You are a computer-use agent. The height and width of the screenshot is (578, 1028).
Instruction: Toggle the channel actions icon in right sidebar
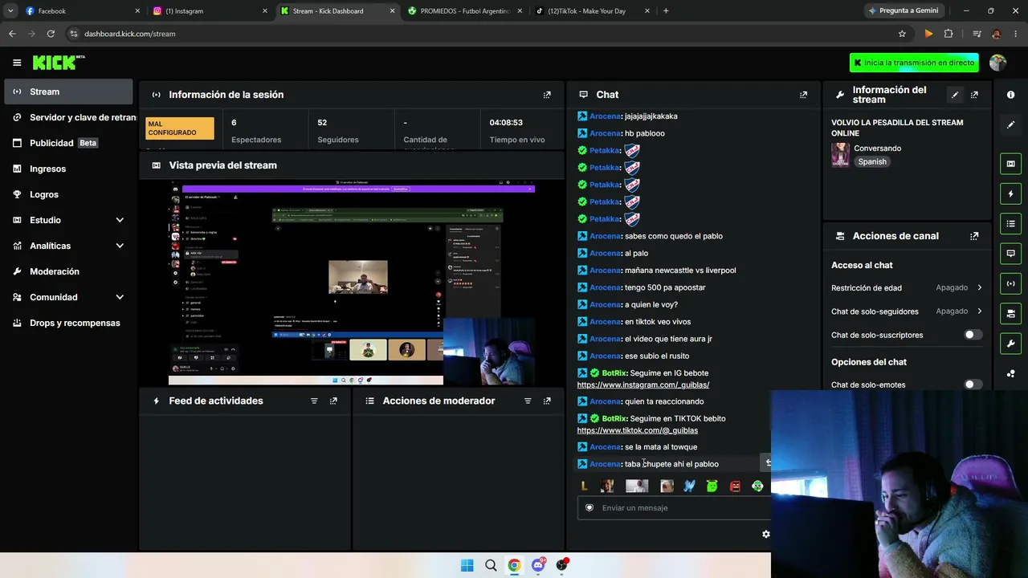coord(1010,313)
